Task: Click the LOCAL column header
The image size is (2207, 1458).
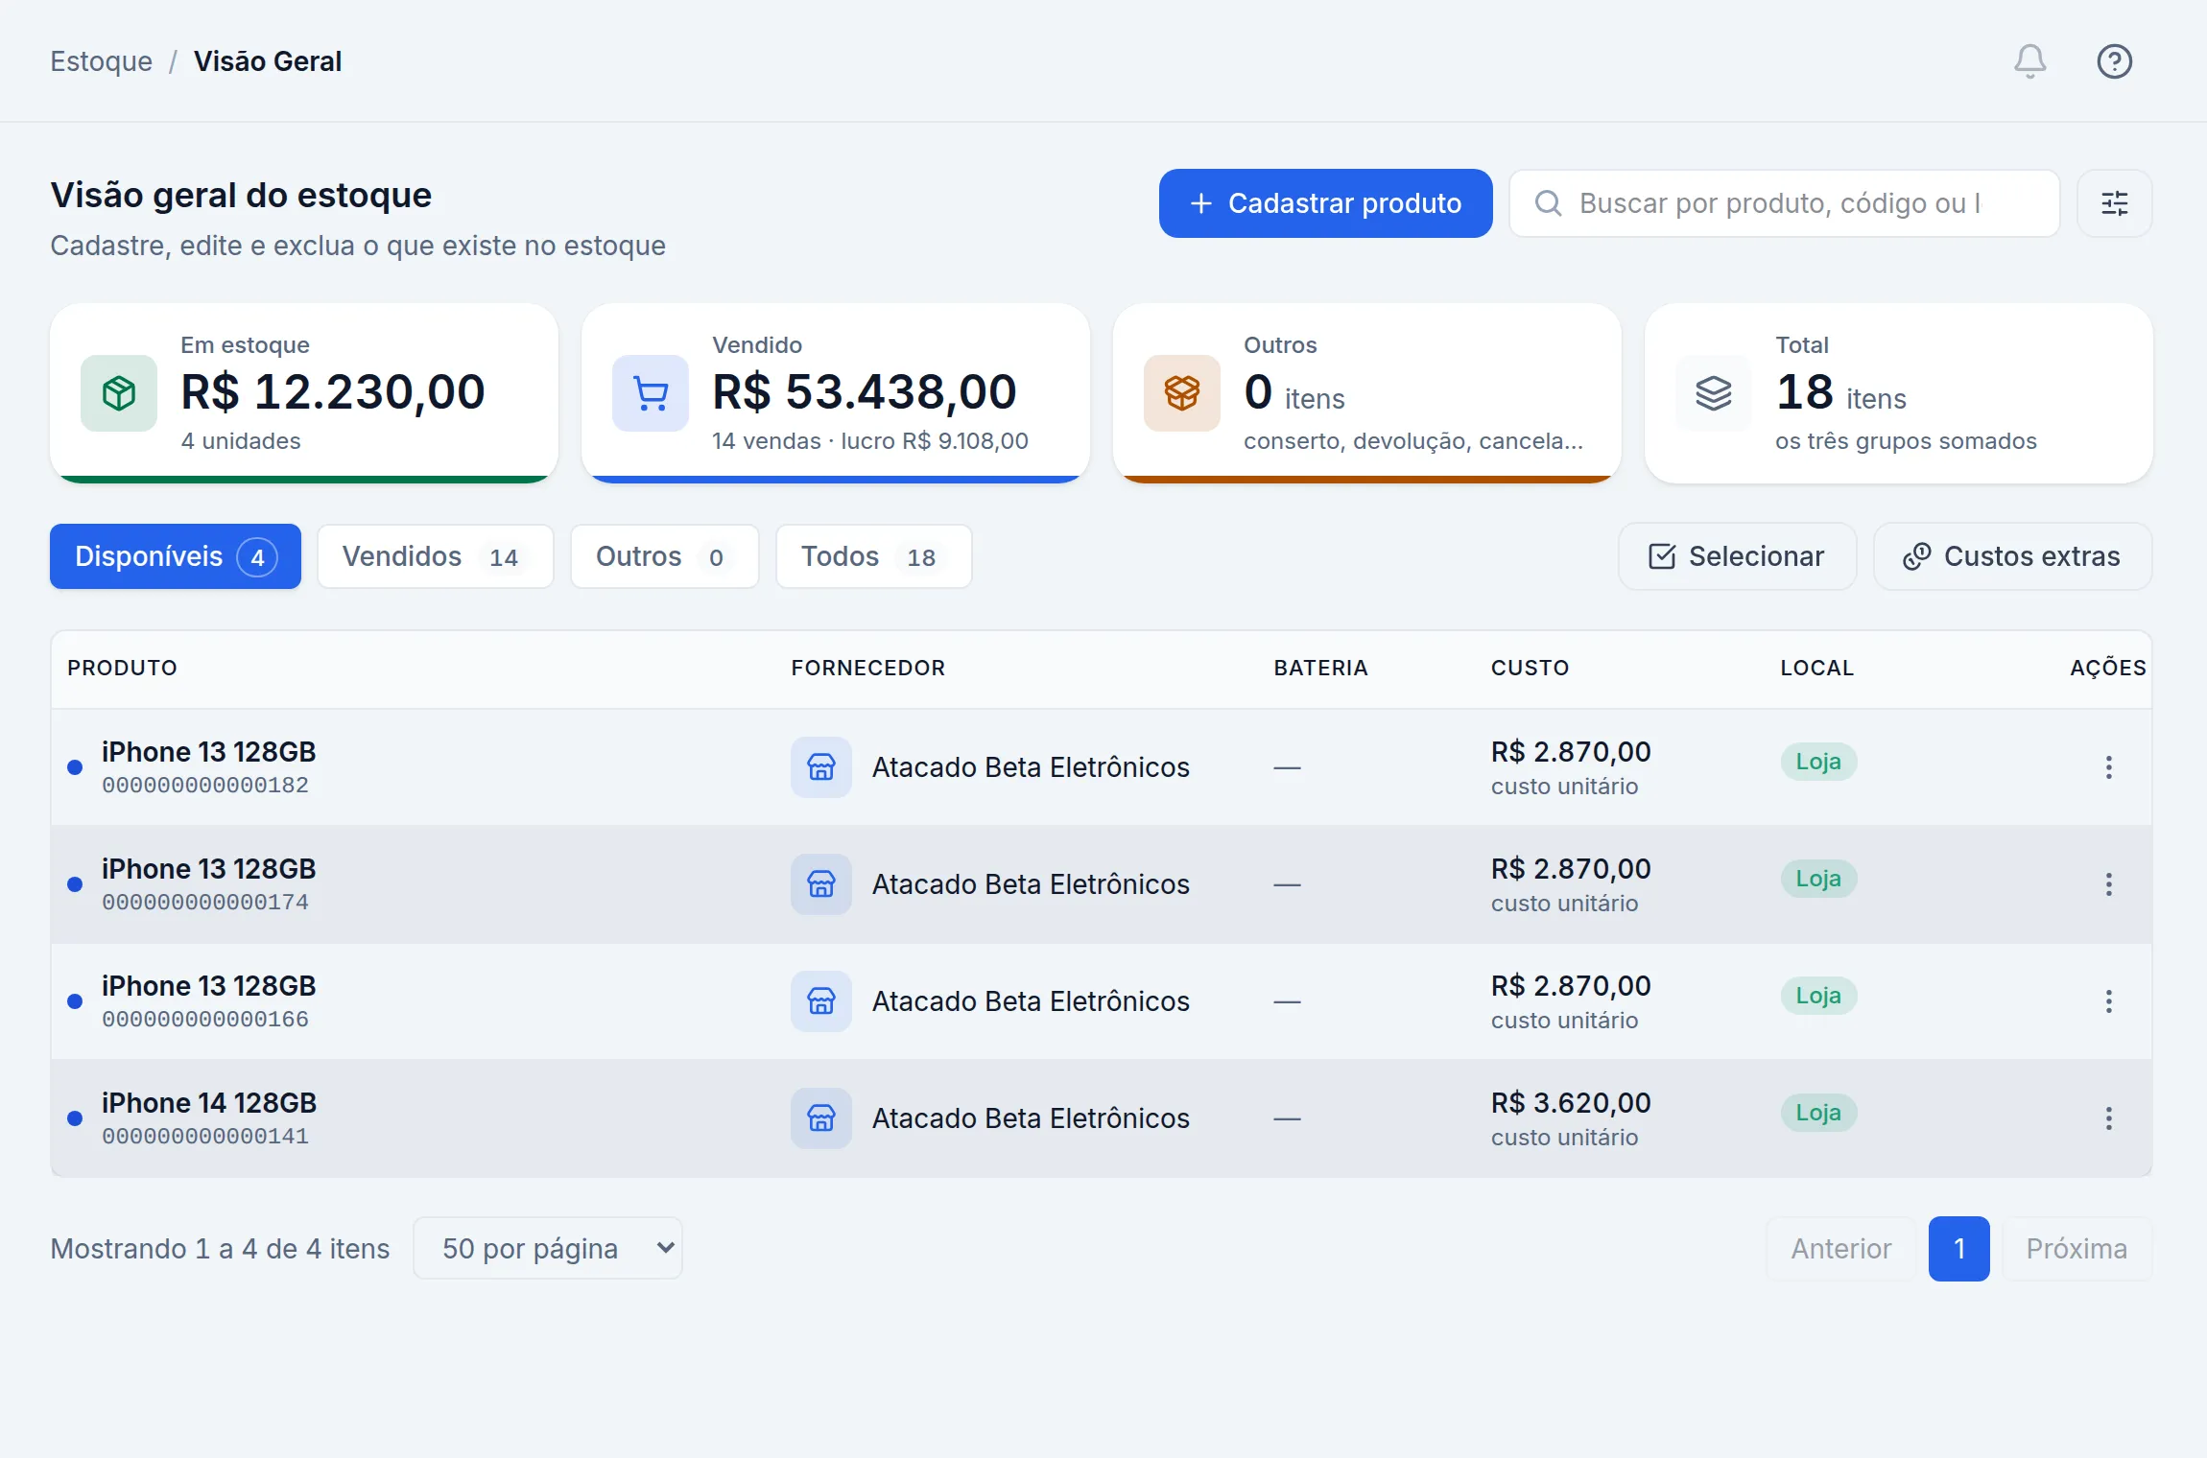Action: click(1816, 668)
